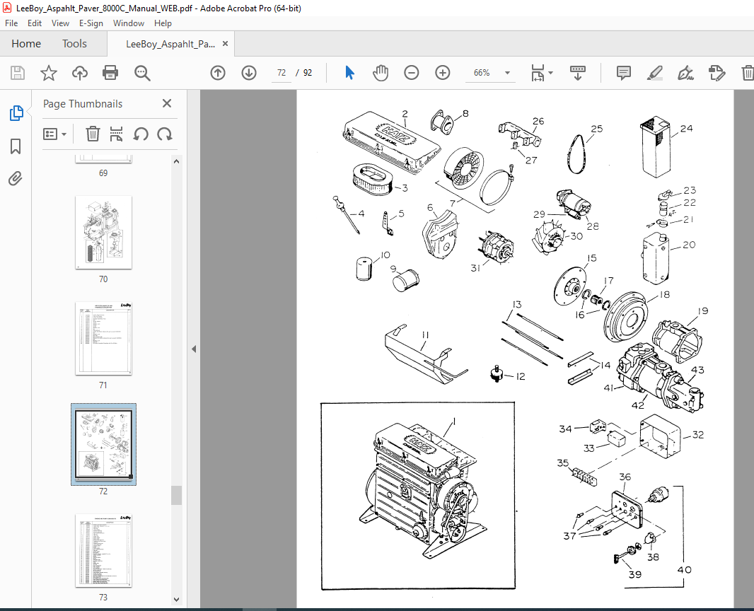
Task: Select page 70 thumbnail
Action: [x=103, y=233]
